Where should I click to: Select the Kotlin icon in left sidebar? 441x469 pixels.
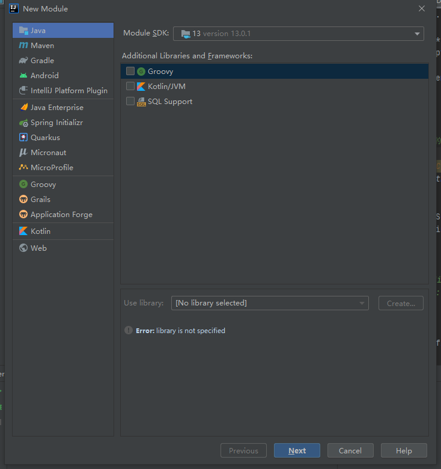click(x=23, y=231)
